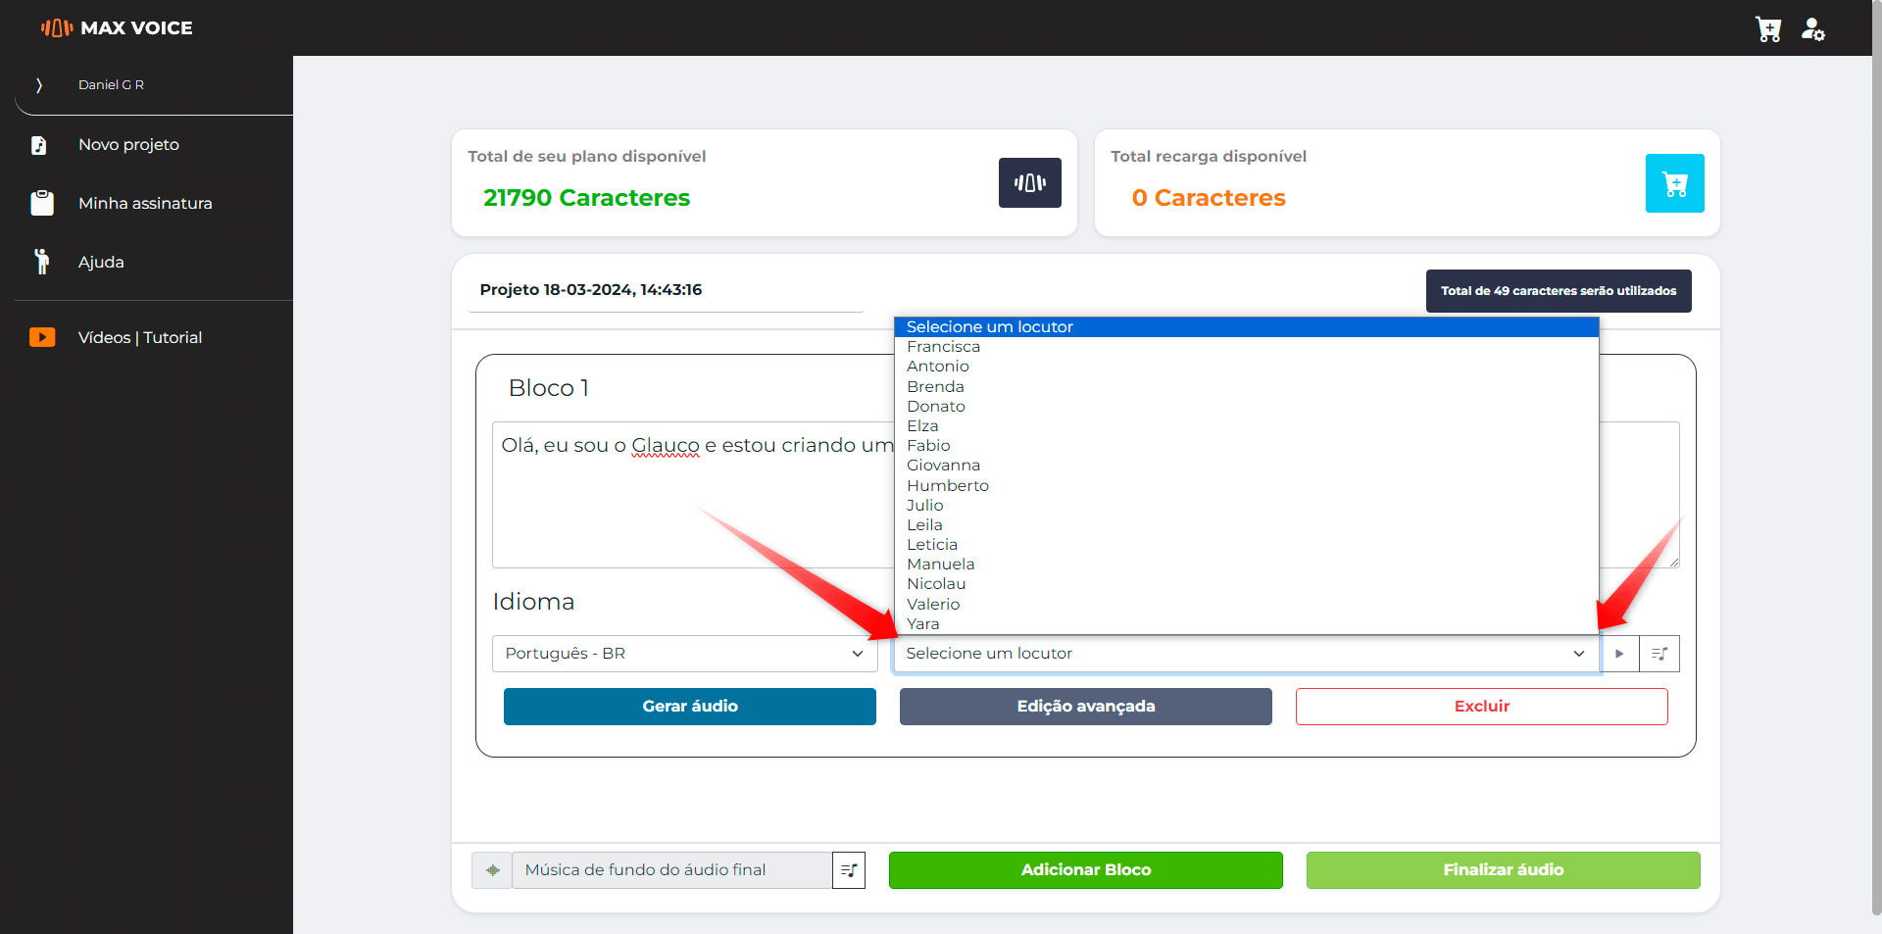The width and height of the screenshot is (1882, 934).
Task: Select Valerio from the voice list
Action: click(x=1246, y=604)
